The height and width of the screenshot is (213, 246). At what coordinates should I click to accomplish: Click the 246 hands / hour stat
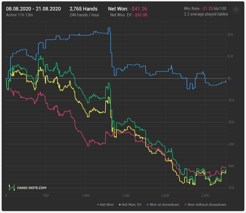[84, 15]
